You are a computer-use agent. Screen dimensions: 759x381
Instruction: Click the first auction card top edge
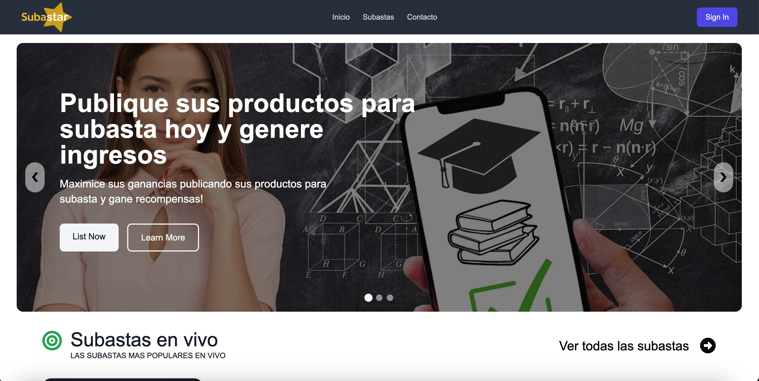(122, 380)
